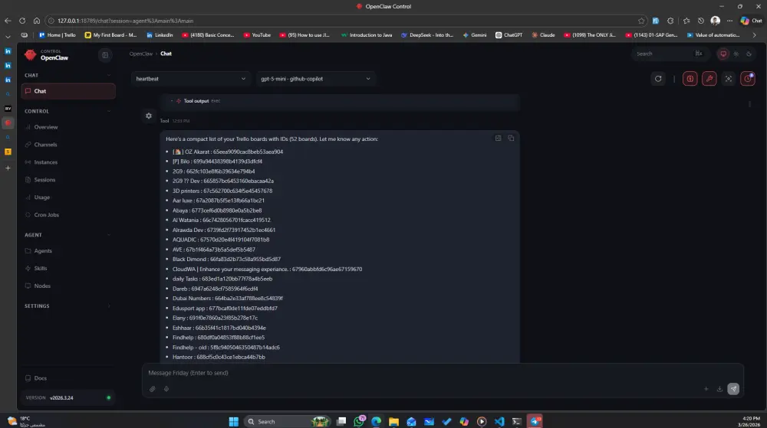Add new vertical tab with plus

[8, 168]
